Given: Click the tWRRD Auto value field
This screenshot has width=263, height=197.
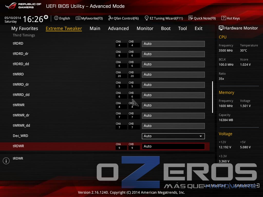Looking at the screenshot, I should [173, 75].
